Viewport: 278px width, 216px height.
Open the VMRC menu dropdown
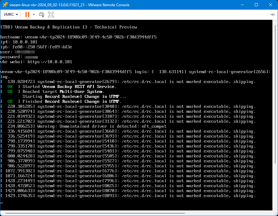tap(11, 15)
